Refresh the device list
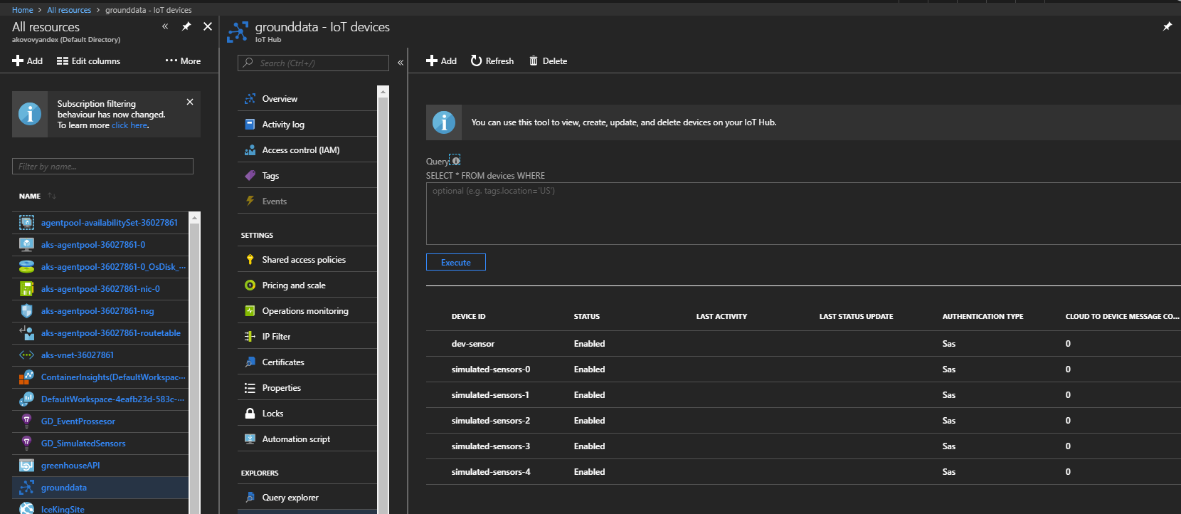 tap(492, 61)
